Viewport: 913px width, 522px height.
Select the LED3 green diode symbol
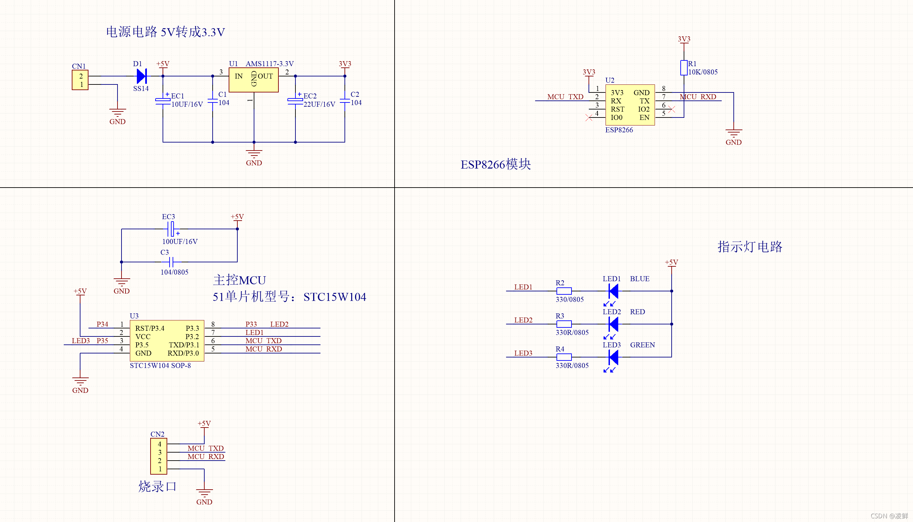(x=613, y=357)
